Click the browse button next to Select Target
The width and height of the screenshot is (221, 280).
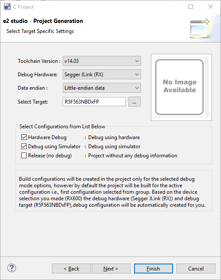[135, 102]
